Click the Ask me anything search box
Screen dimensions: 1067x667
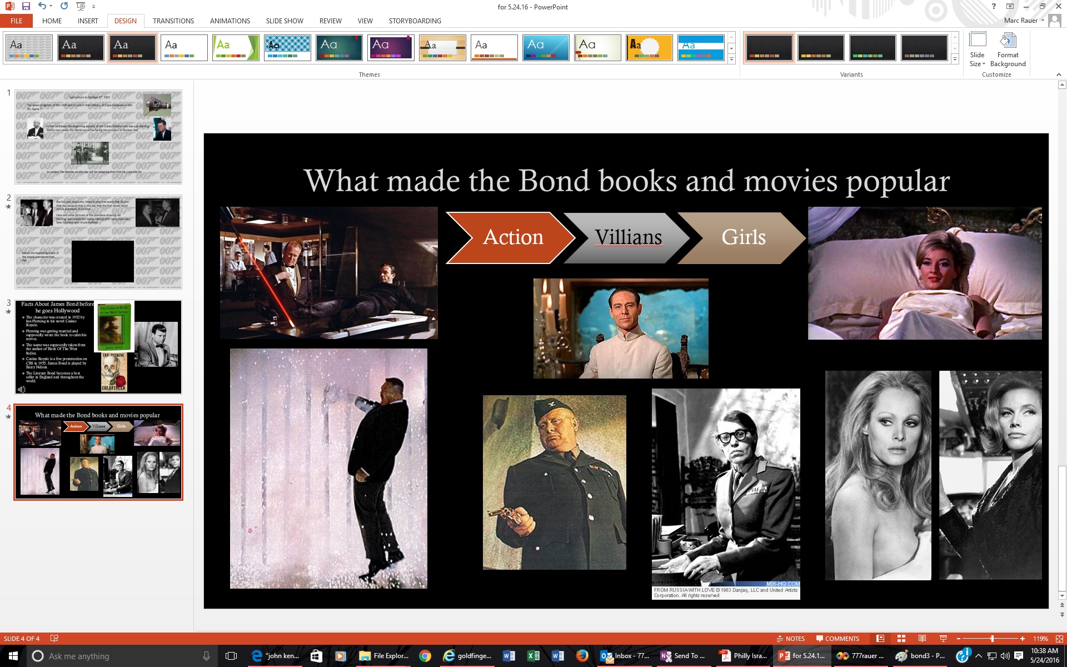coord(121,656)
